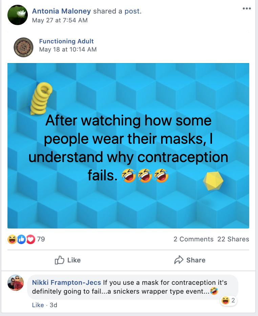Open the shared 'post' link
This screenshot has height=316, width=258.
(132, 11)
